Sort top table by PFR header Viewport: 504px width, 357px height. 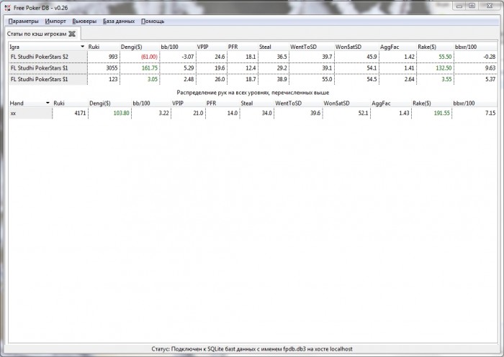pyautogui.click(x=243, y=47)
